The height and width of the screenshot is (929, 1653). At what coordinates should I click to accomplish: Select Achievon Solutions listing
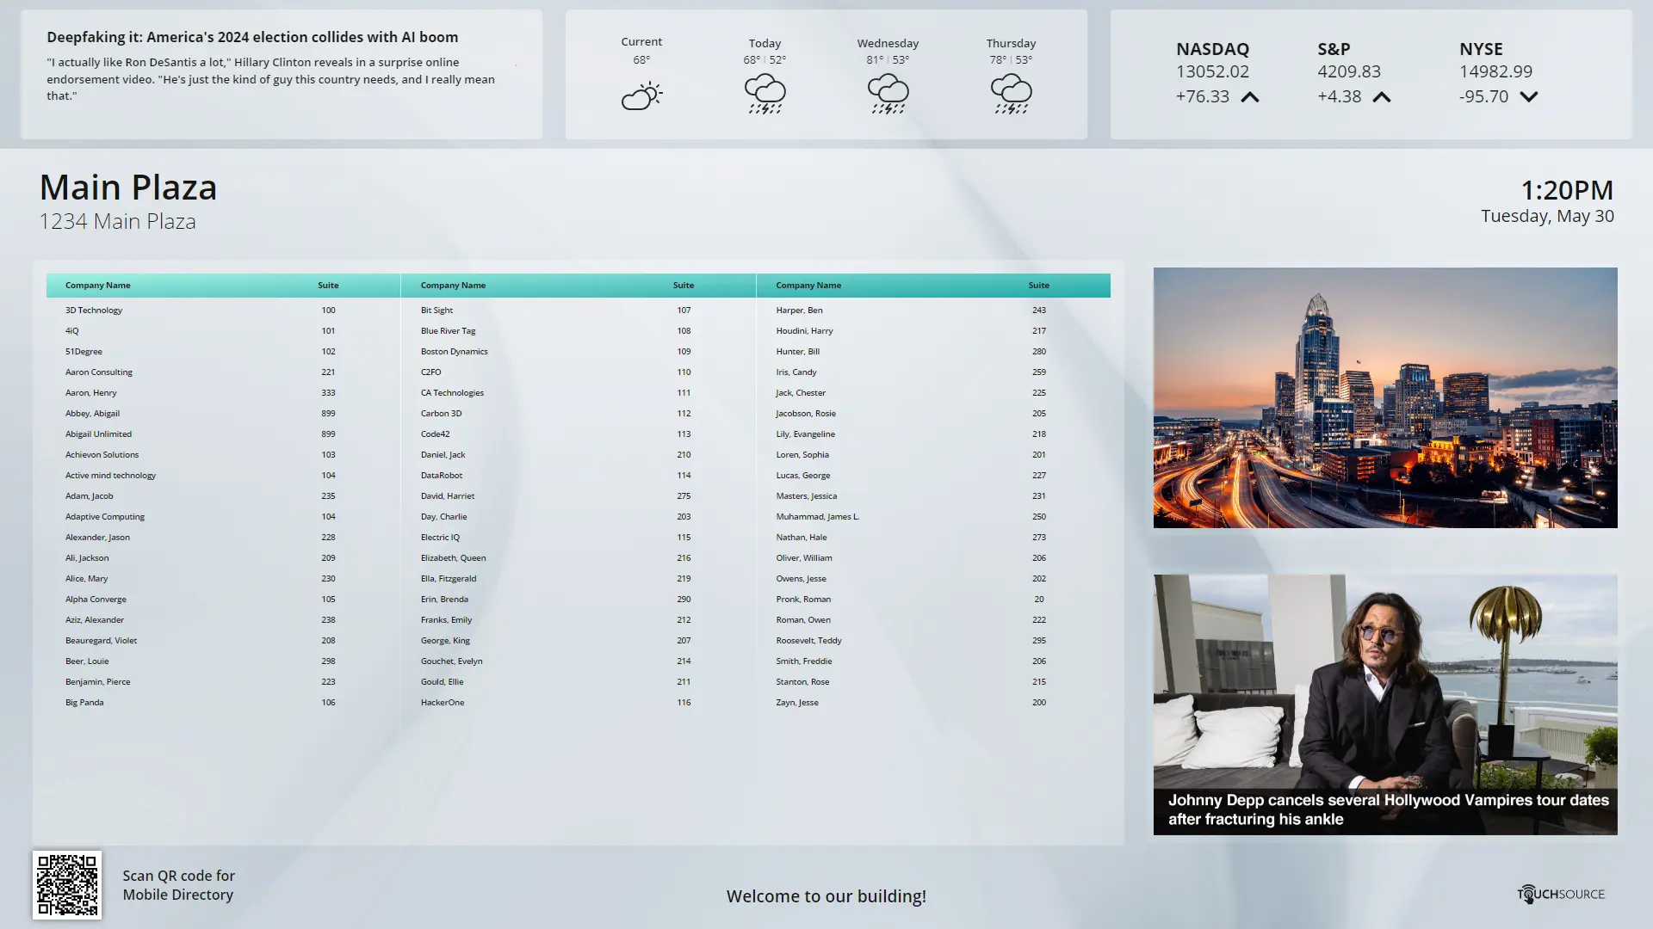pos(223,455)
